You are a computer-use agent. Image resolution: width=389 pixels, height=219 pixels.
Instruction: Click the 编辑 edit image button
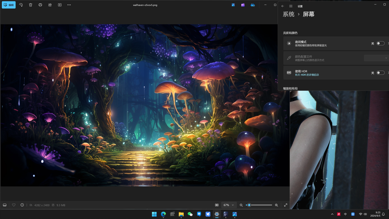[x=8, y=5]
